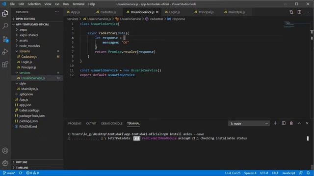This screenshot has height=176, width=314.
Task: Open errors and warnings count in status bar
Action: click(x=32, y=173)
